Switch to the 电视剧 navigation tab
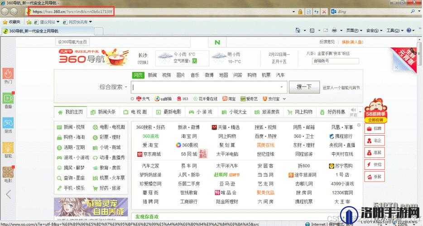This screenshot has width=423, height=226. pyautogui.click(x=136, y=112)
